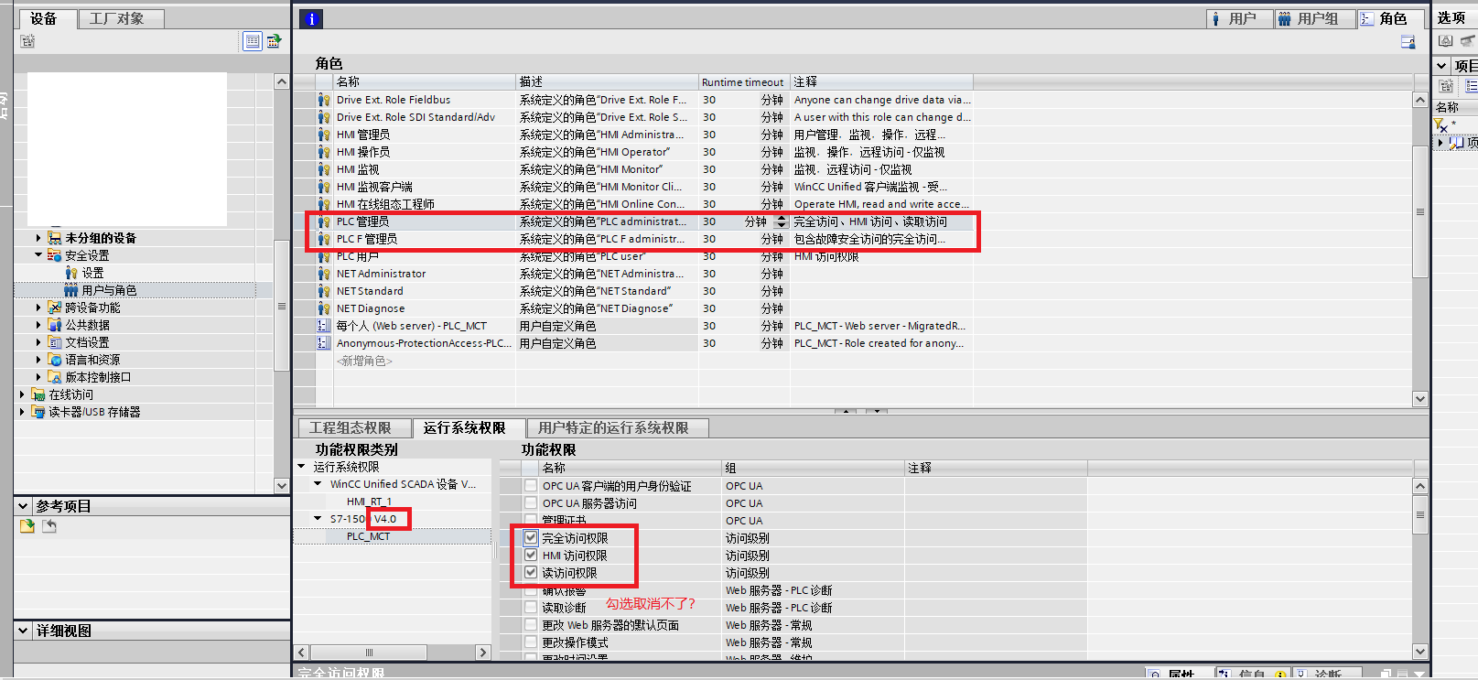Click the icon right of the list view button
Image resolution: width=1478 pixels, height=680 pixels.
pos(274,41)
